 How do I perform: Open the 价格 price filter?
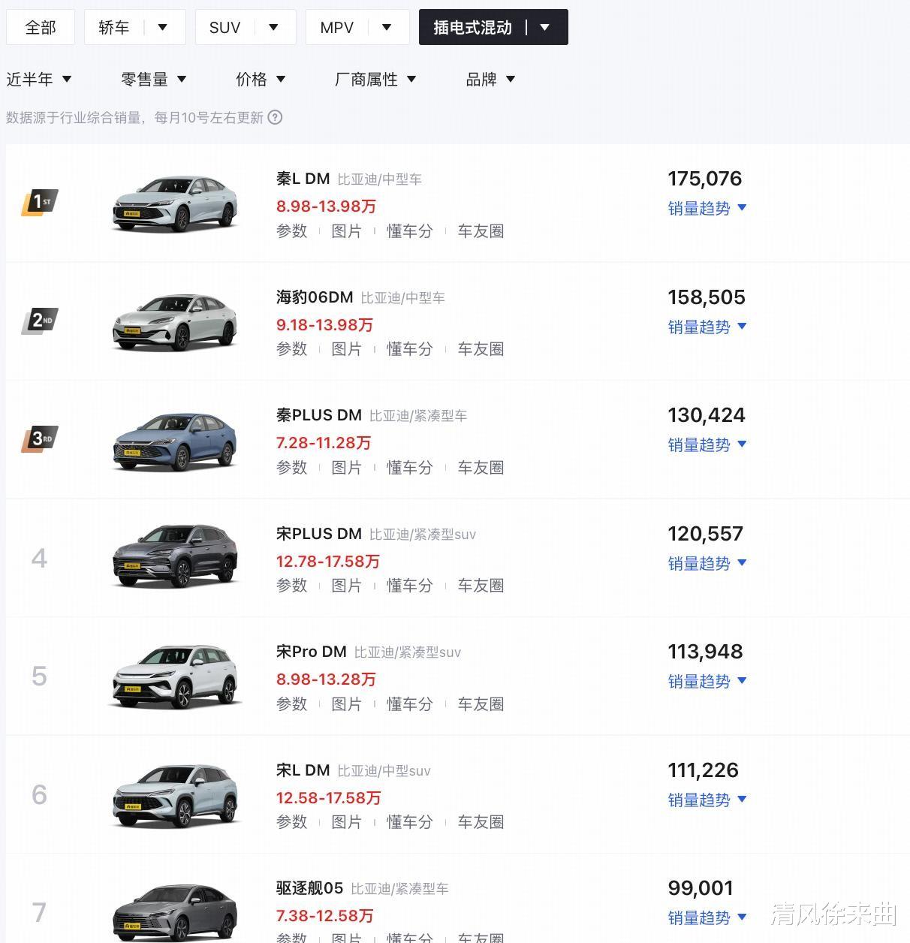[260, 80]
